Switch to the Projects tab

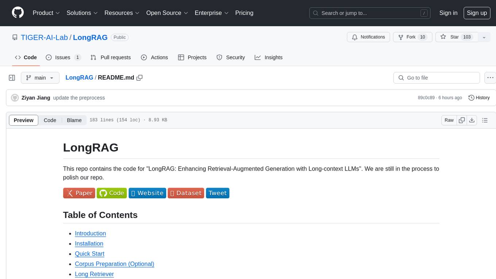point(192,57)
